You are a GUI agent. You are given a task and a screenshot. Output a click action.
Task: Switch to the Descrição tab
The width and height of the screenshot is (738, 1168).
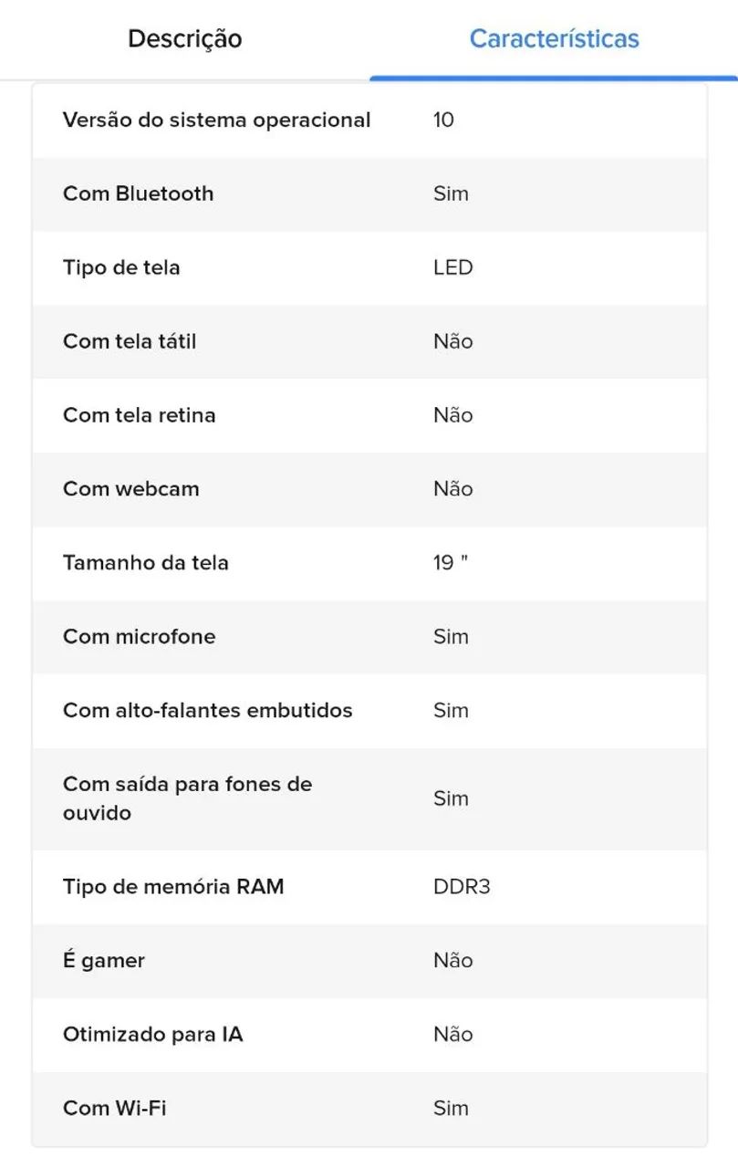[184, 39]
